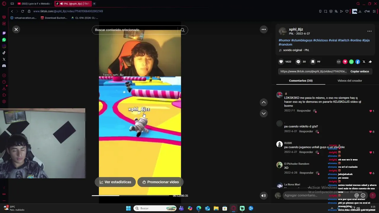Share the video via Facebook icon

pos(358,62)
